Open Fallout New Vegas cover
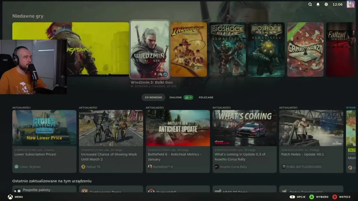The width and height of the screenshot is (358, 201). (341, 49)
